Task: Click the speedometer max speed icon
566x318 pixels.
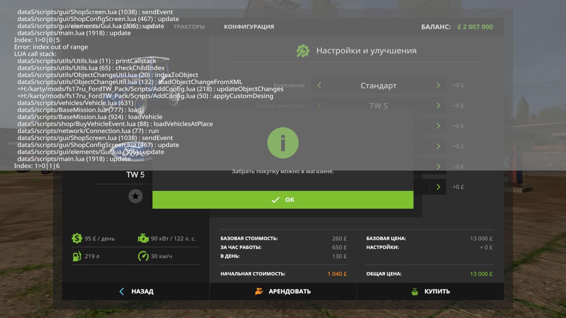Action: coord(143,256)
